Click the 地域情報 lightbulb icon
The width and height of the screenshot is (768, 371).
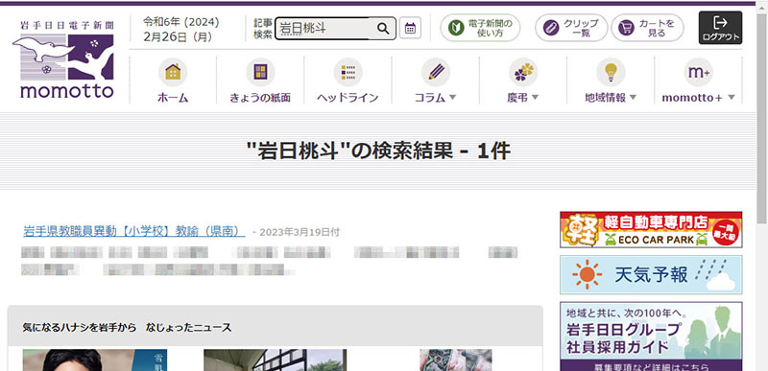611,72
